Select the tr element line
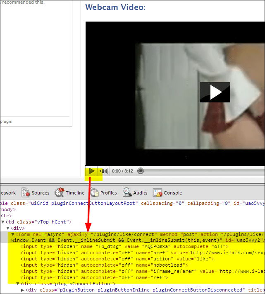 [x=6, y=216]
